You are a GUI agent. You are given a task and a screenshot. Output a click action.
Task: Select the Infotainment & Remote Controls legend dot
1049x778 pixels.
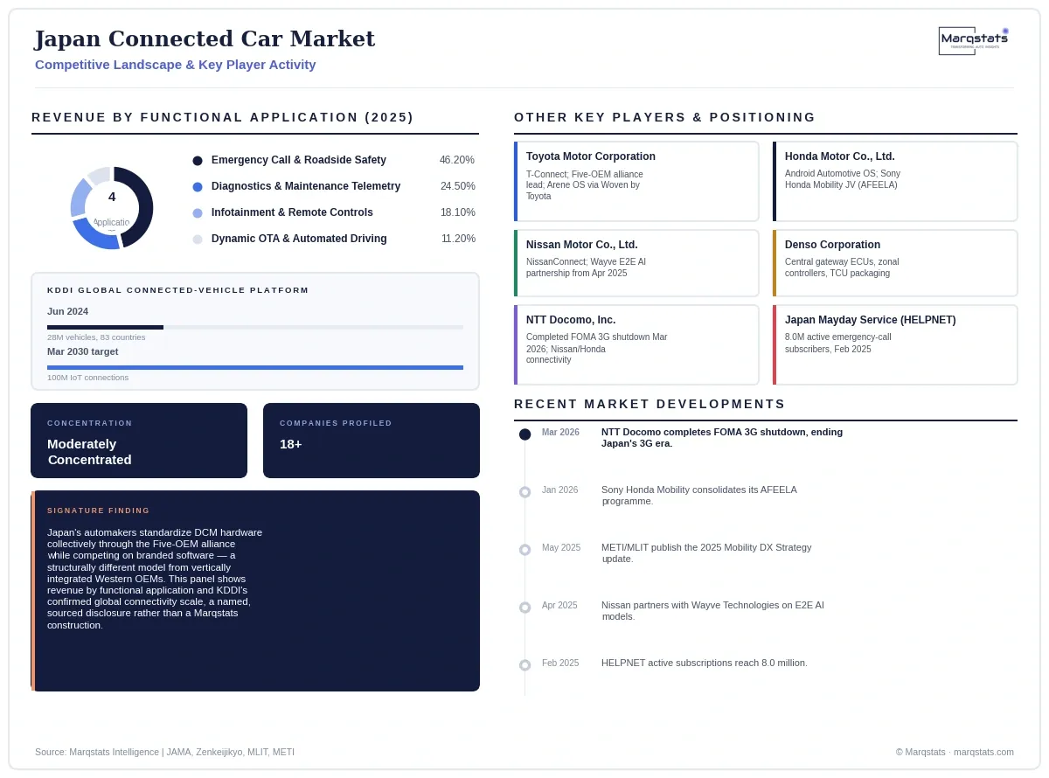(198, 213)
